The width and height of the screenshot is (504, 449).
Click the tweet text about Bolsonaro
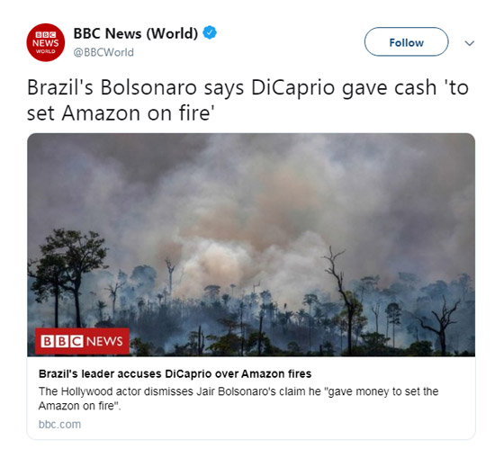247,100
